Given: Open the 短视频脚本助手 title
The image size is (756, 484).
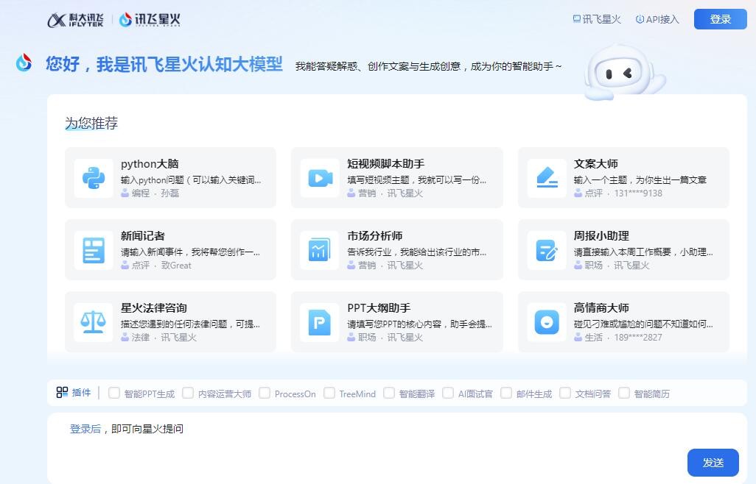Looking at the screenshot, I should coord(385,163).
